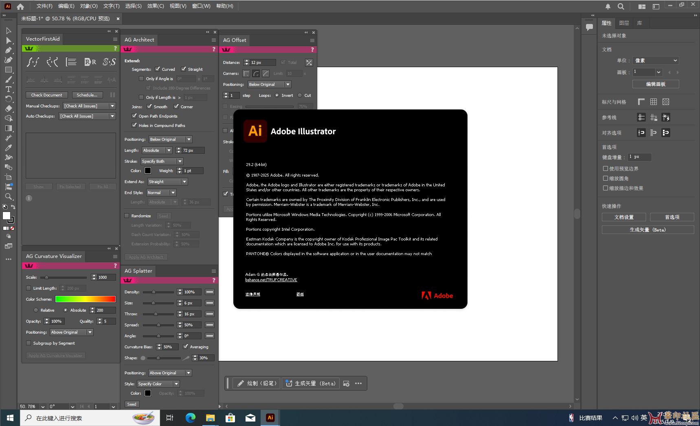Open Extend As Straight dropdown
Screen dimensions: 700x426
[167, 181]
